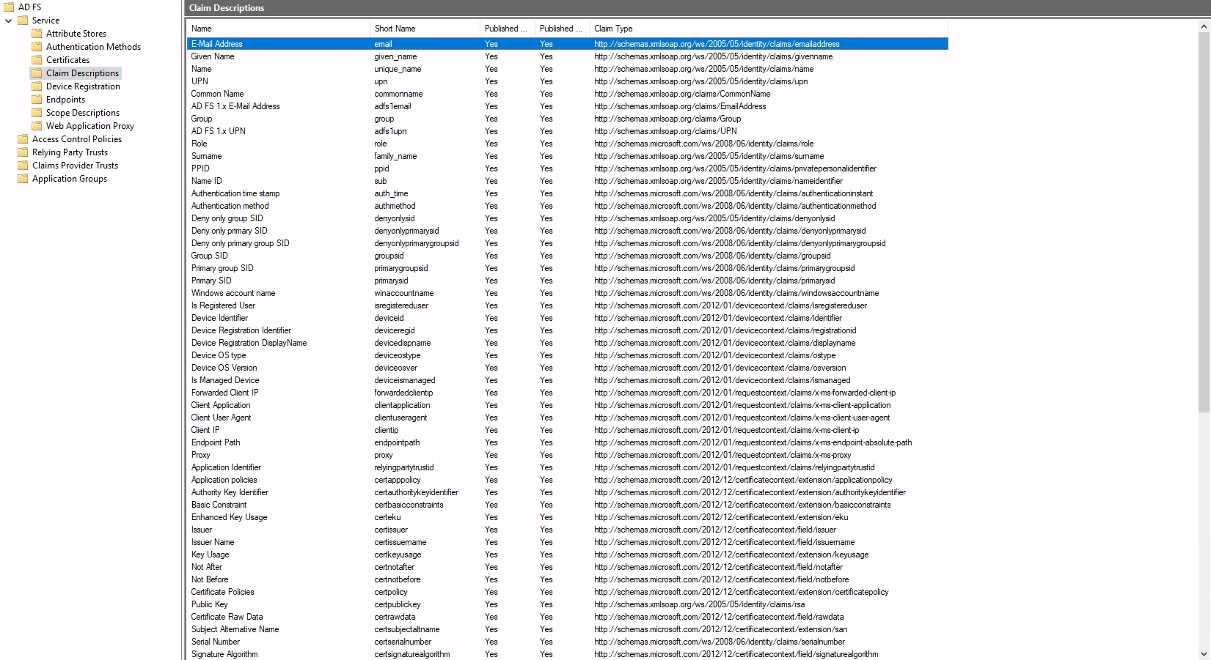Select Scope Descriptions tree item
Image resolution: width=1211 pixels, height=660 pixels.
pyautogui.click(x=82, y=113)
